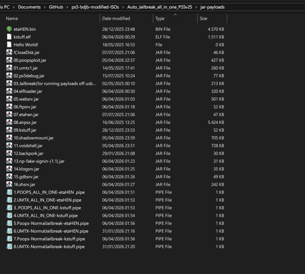305x274 pixels.
Task: Click the 01.umtx1.jar Java icon
Action: coord(9,68)
